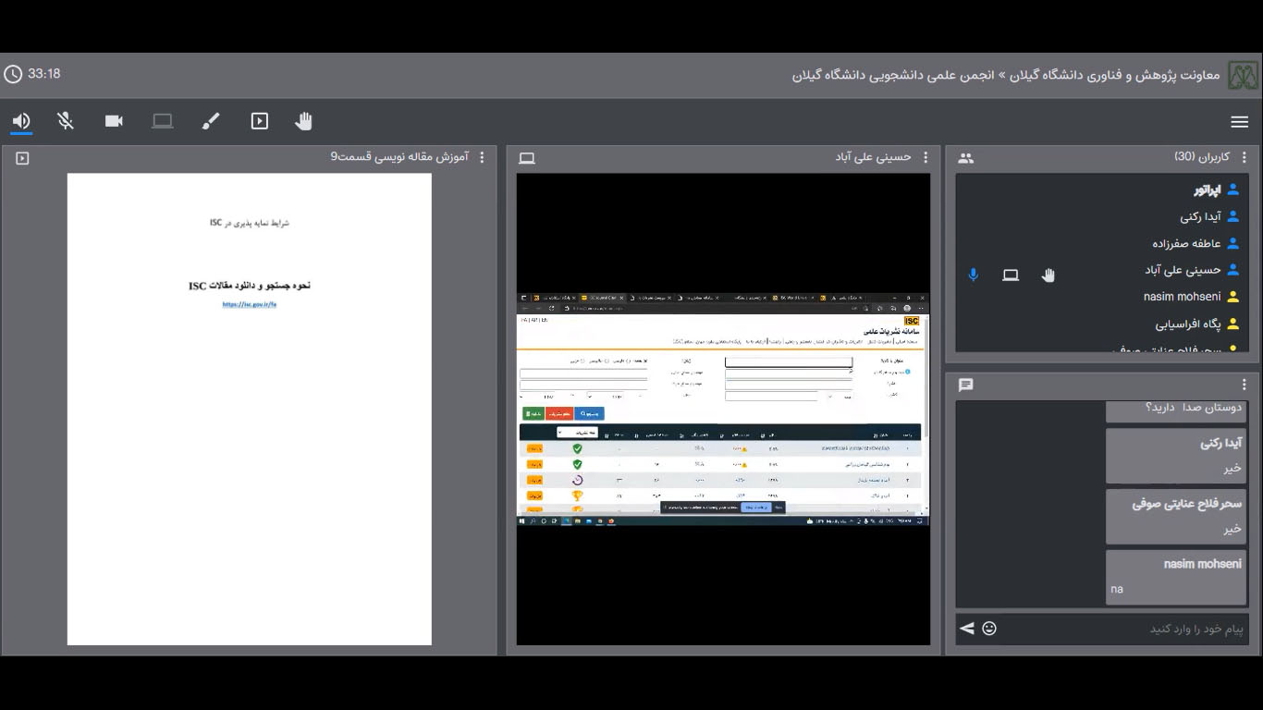Click the media playback icon in toolbar
The image size is (1263, 710).
[260, 121]
